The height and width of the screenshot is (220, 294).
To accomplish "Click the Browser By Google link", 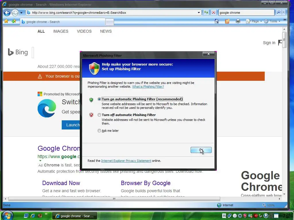I will tap(146, 183).
